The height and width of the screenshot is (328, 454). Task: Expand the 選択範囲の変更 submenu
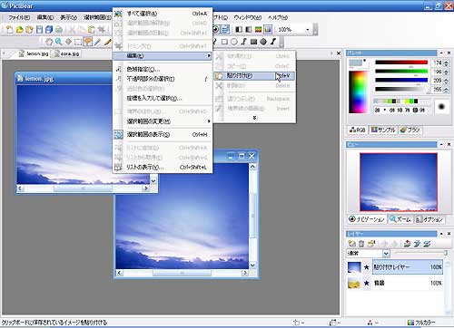click(163, 121)
